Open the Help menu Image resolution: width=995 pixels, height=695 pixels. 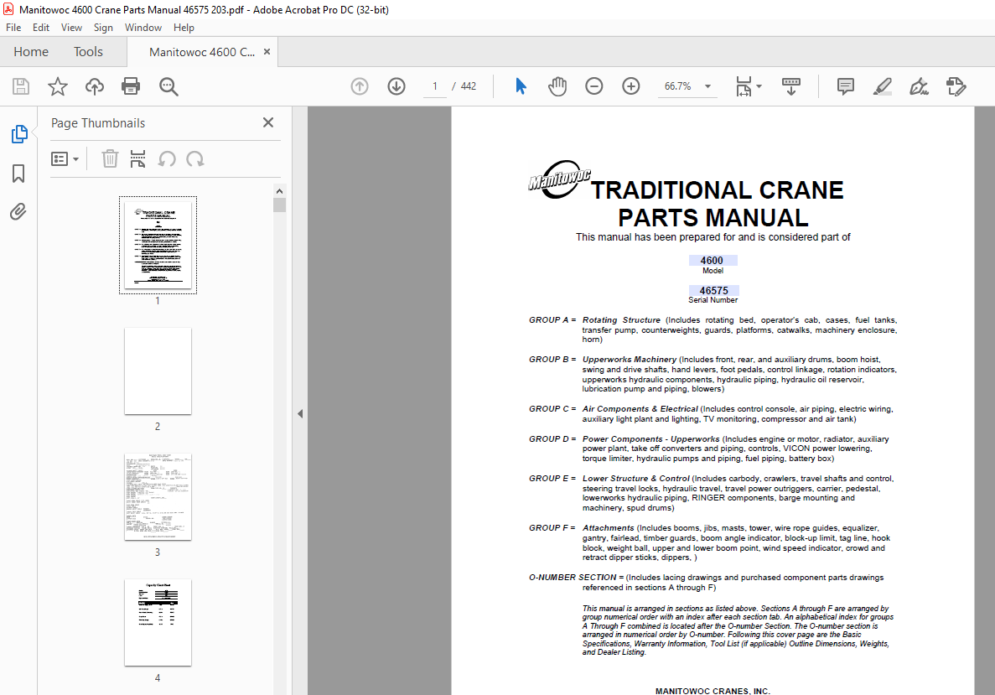click(184, 28)
